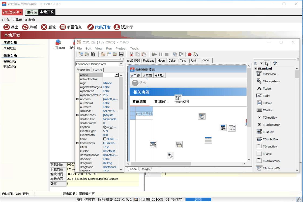Click the 刷新 refresh button
This screenshot has width=303, height=202.
pos(29,27)
